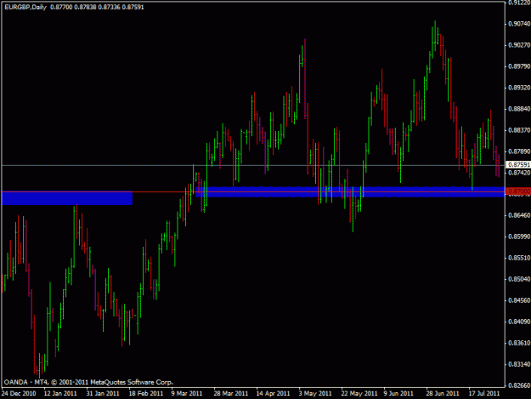
Task: Click the 9 Jun 2011 date label
Action: 398,394
